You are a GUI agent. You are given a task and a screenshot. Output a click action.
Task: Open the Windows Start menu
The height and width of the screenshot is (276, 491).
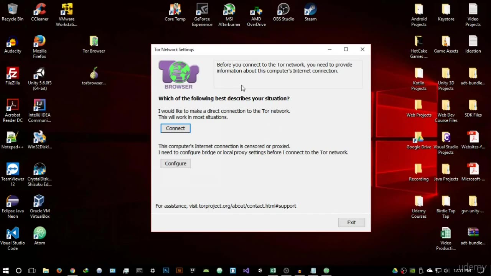point(6,271)
